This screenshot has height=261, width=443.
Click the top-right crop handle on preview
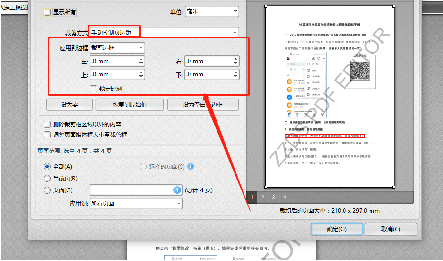point(394,6)
